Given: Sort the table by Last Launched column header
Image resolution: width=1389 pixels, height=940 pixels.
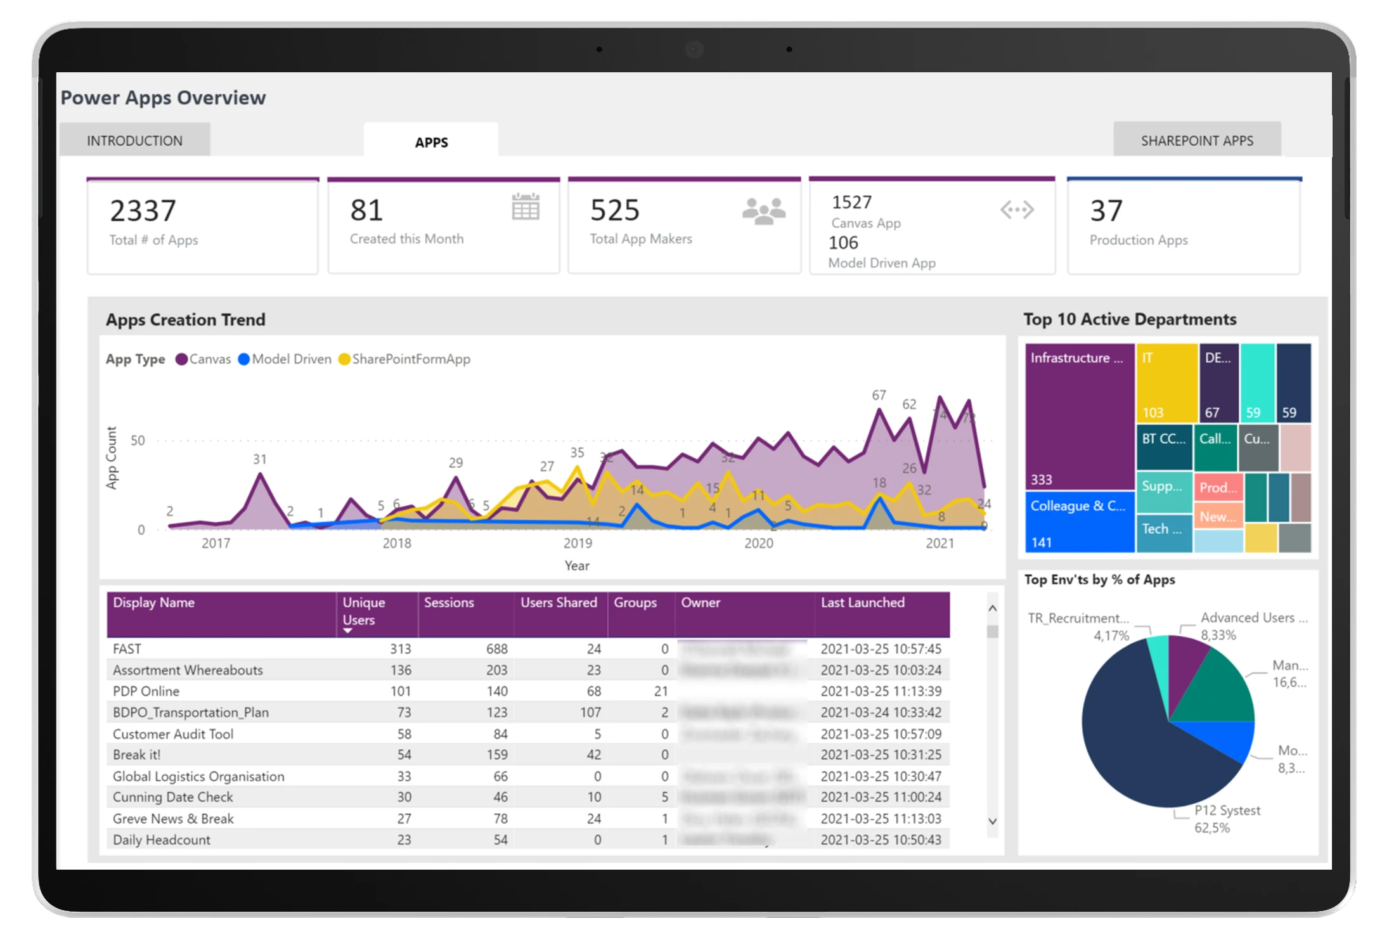Looking at the screenshot, I should 863,603.
